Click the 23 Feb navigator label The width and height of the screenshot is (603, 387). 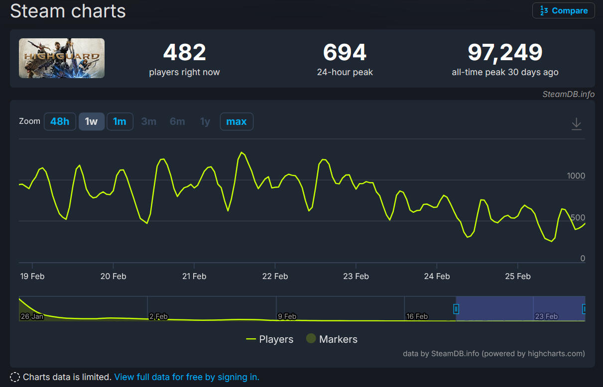point(546,316)
